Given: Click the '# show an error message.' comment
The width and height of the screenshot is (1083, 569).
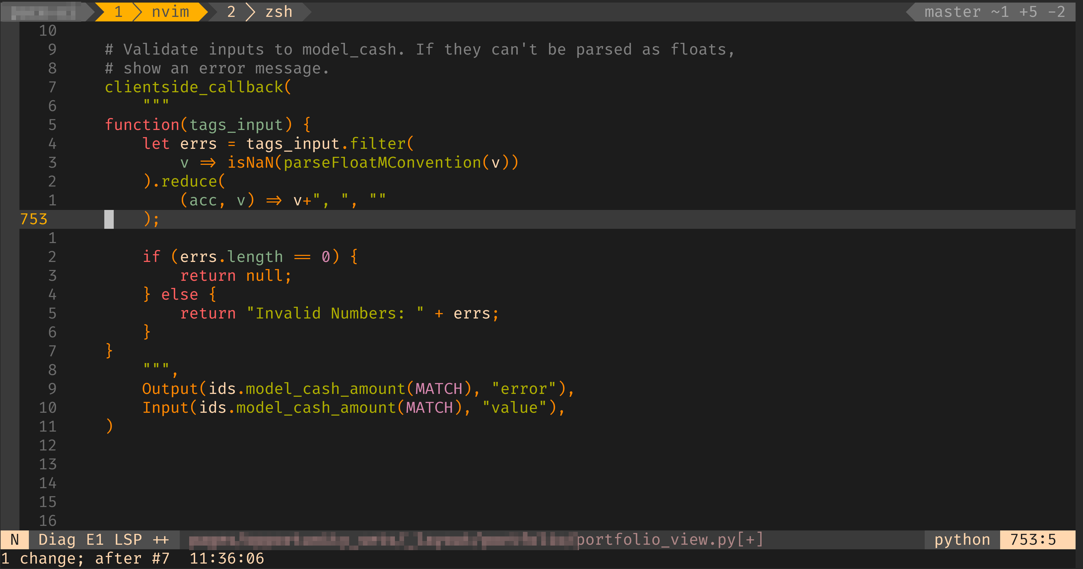Looking at the screenshot, I should point(217,69).
